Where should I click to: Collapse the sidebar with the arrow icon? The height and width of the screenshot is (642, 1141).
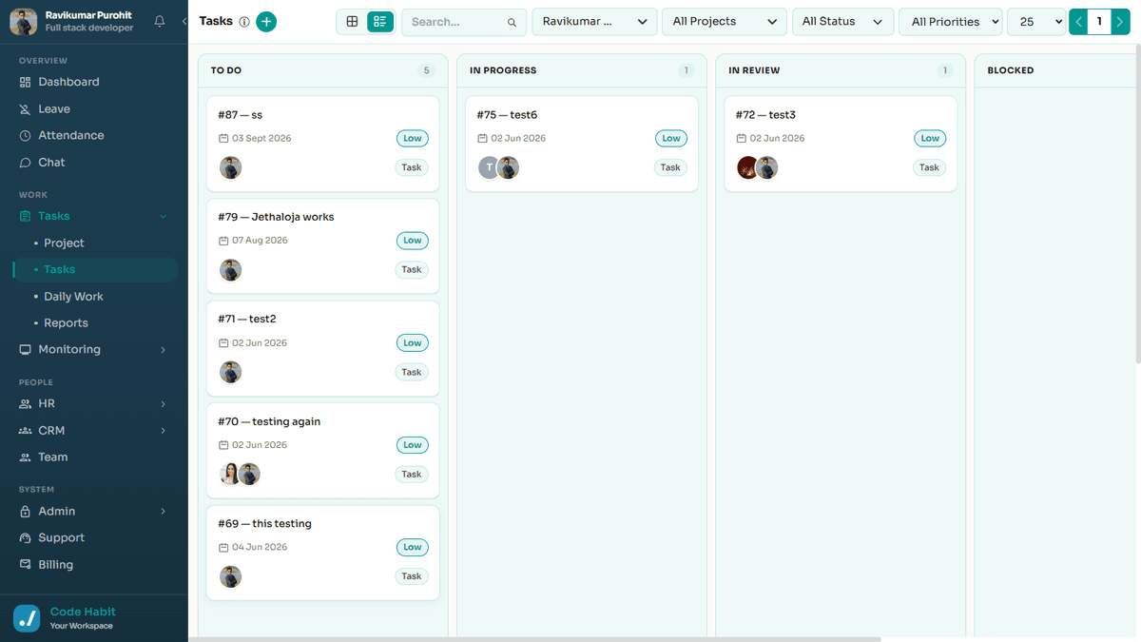184,21
